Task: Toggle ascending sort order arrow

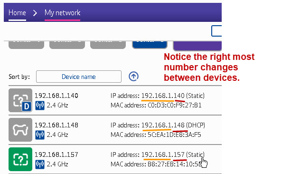Action: 133,77
